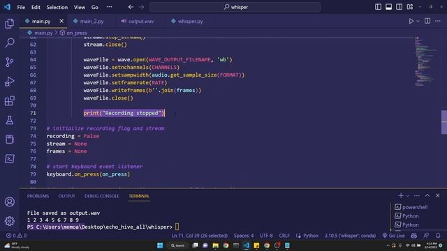The height and width of the screenshot is (251, 447).
Task: Open the Run and Debug view
Action: click(x=9, y=82)
